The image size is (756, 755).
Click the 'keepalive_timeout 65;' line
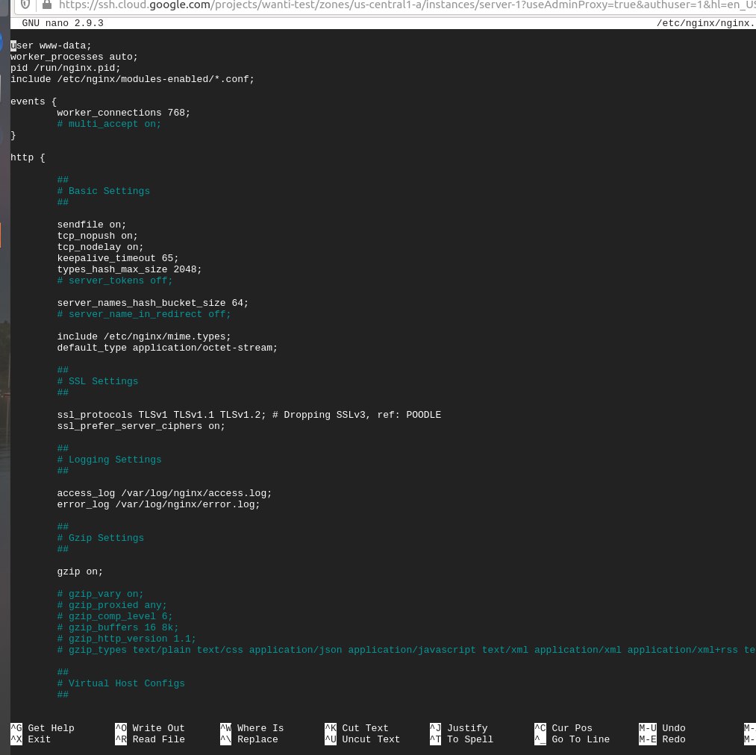[118, 258]
